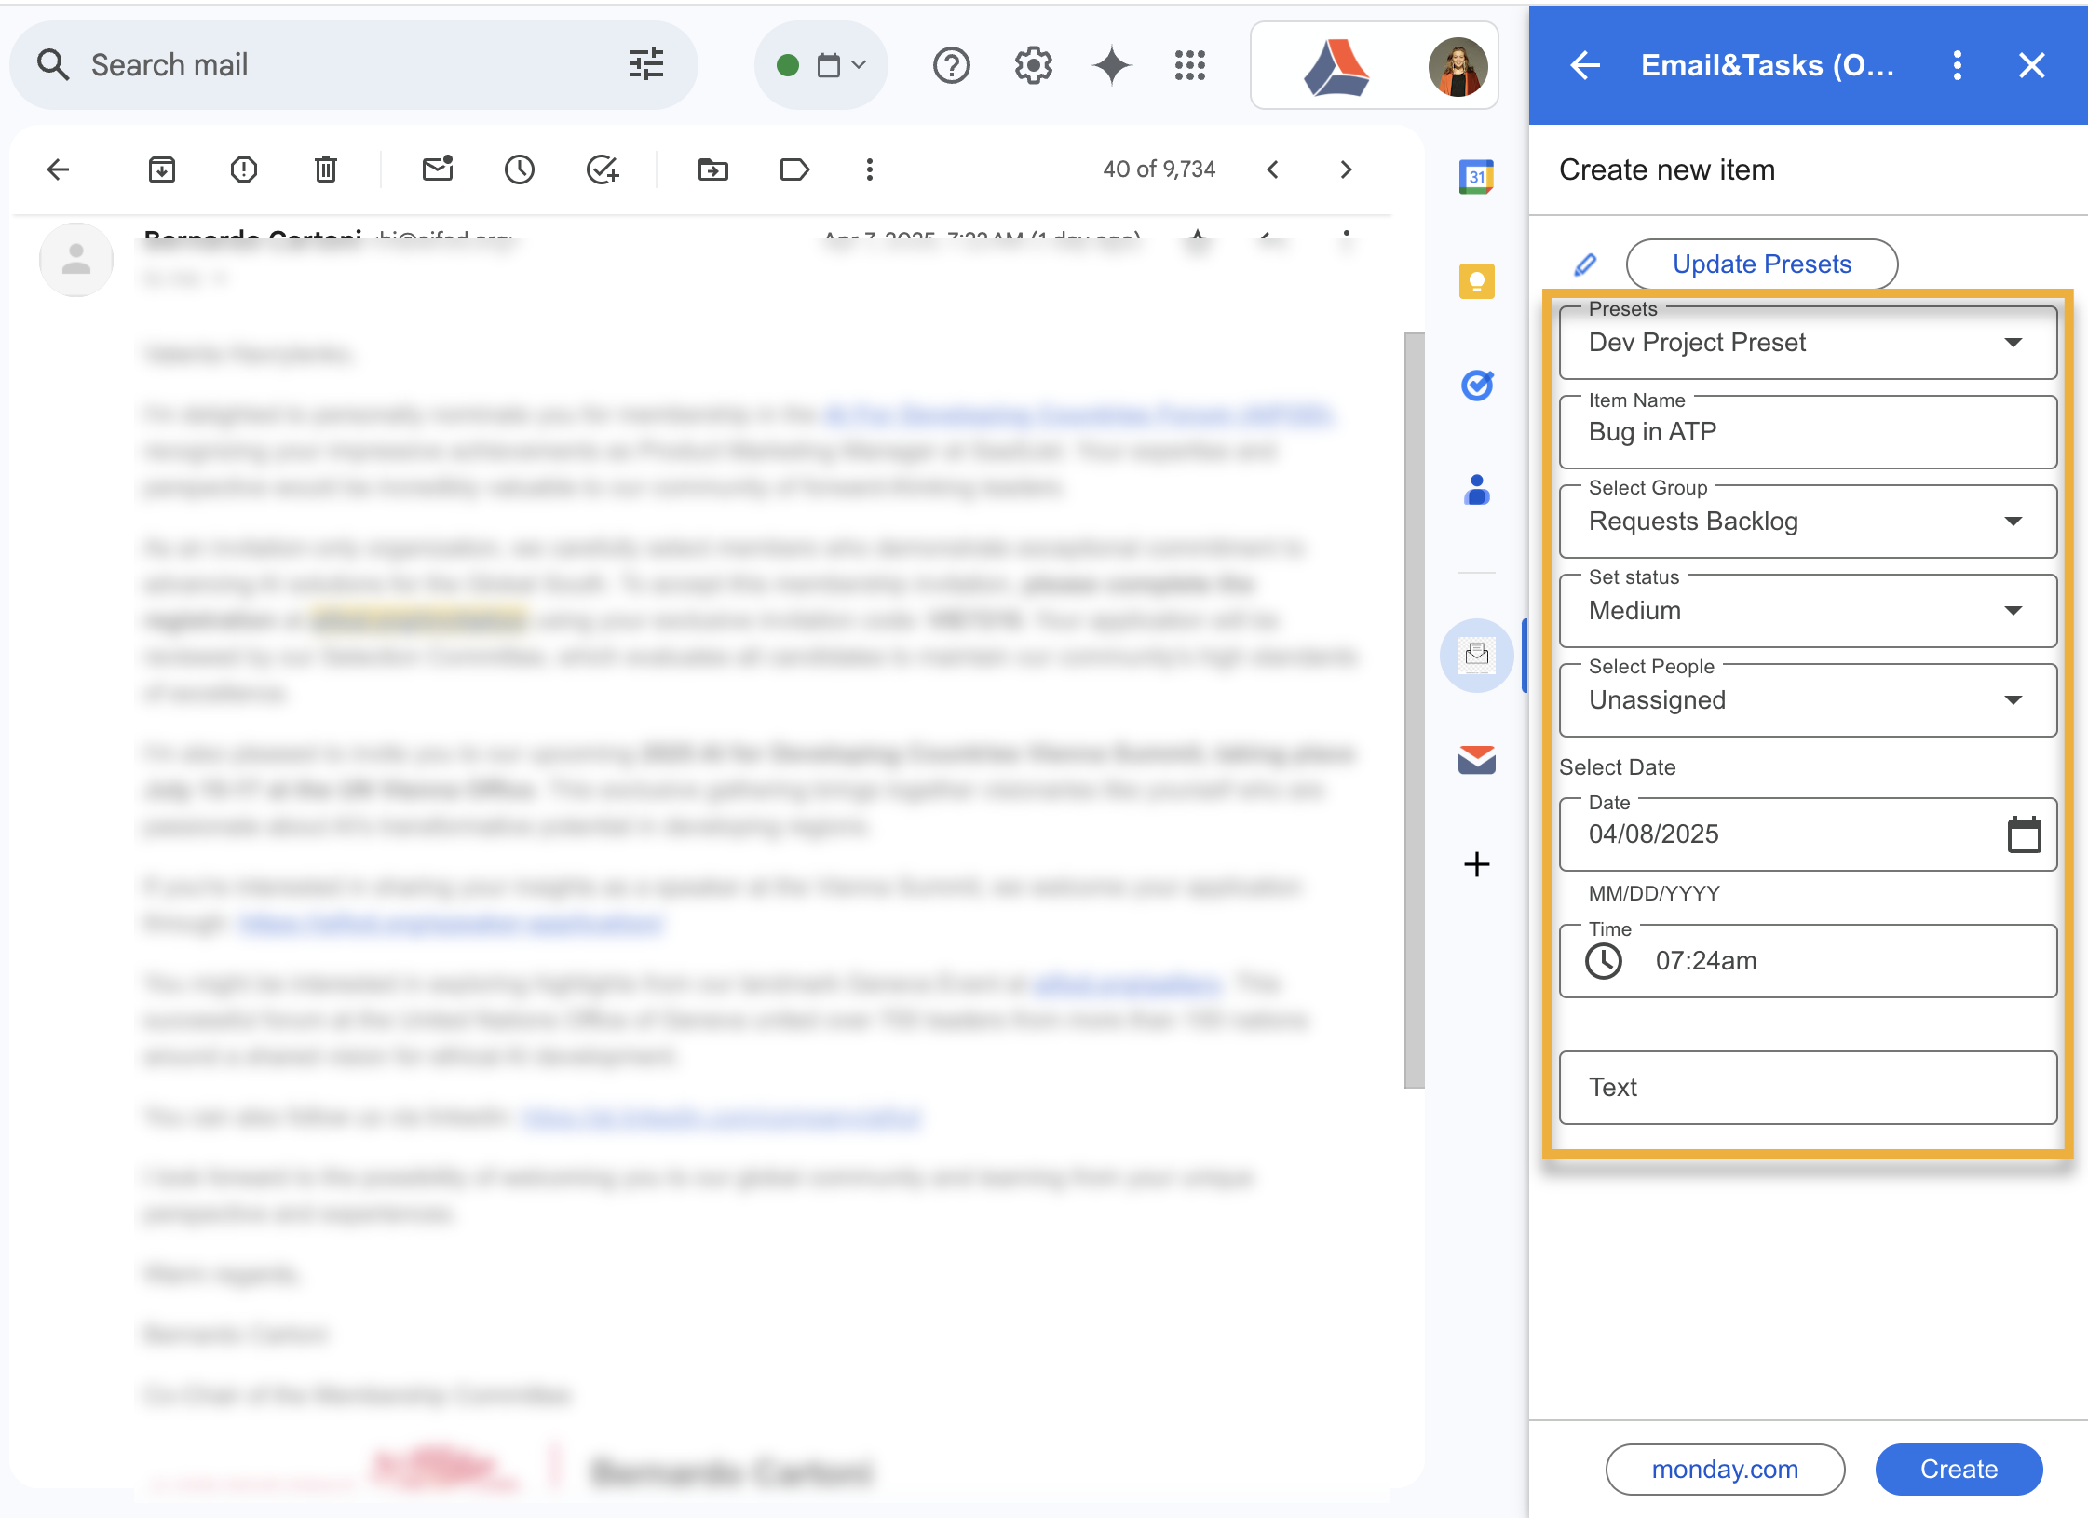
Task: Click the Item Name input field
Action: [1807, 432]
